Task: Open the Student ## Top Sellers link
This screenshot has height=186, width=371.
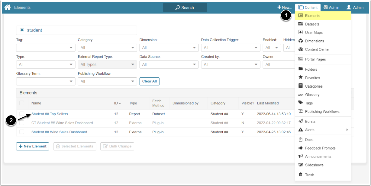Action: pyautogui.click(x=50, y=114)
